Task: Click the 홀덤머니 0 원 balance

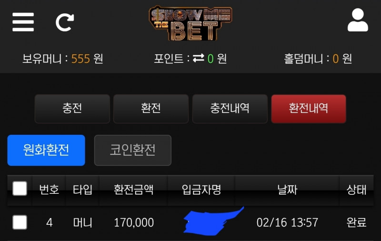Action: coord(318,59)
